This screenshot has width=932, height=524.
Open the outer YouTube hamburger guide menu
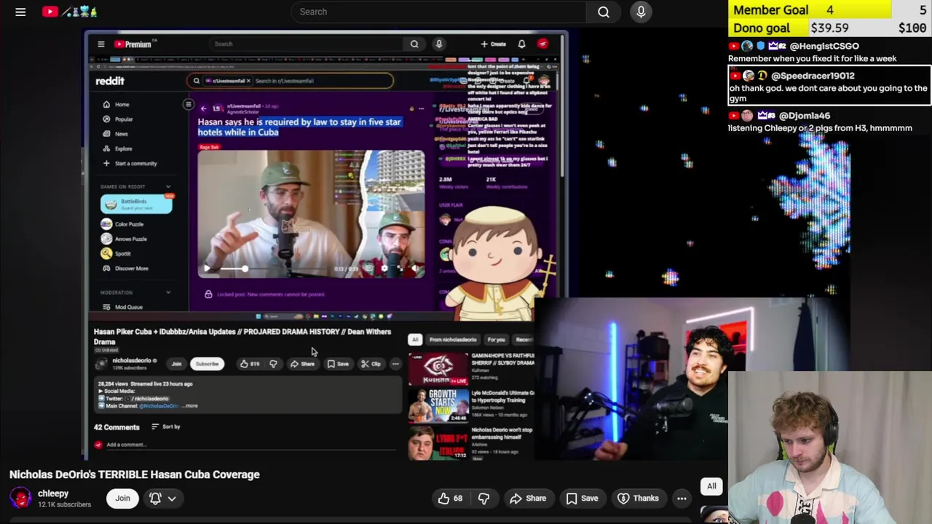pyautogui.click(x=20, y=12)
